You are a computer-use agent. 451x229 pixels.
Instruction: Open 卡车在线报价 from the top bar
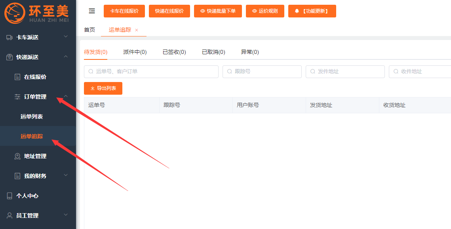[124, 11]
